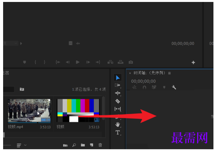Click Export Frame camera icon
Viewport: 215px width, 150px height.
[130, 62]
